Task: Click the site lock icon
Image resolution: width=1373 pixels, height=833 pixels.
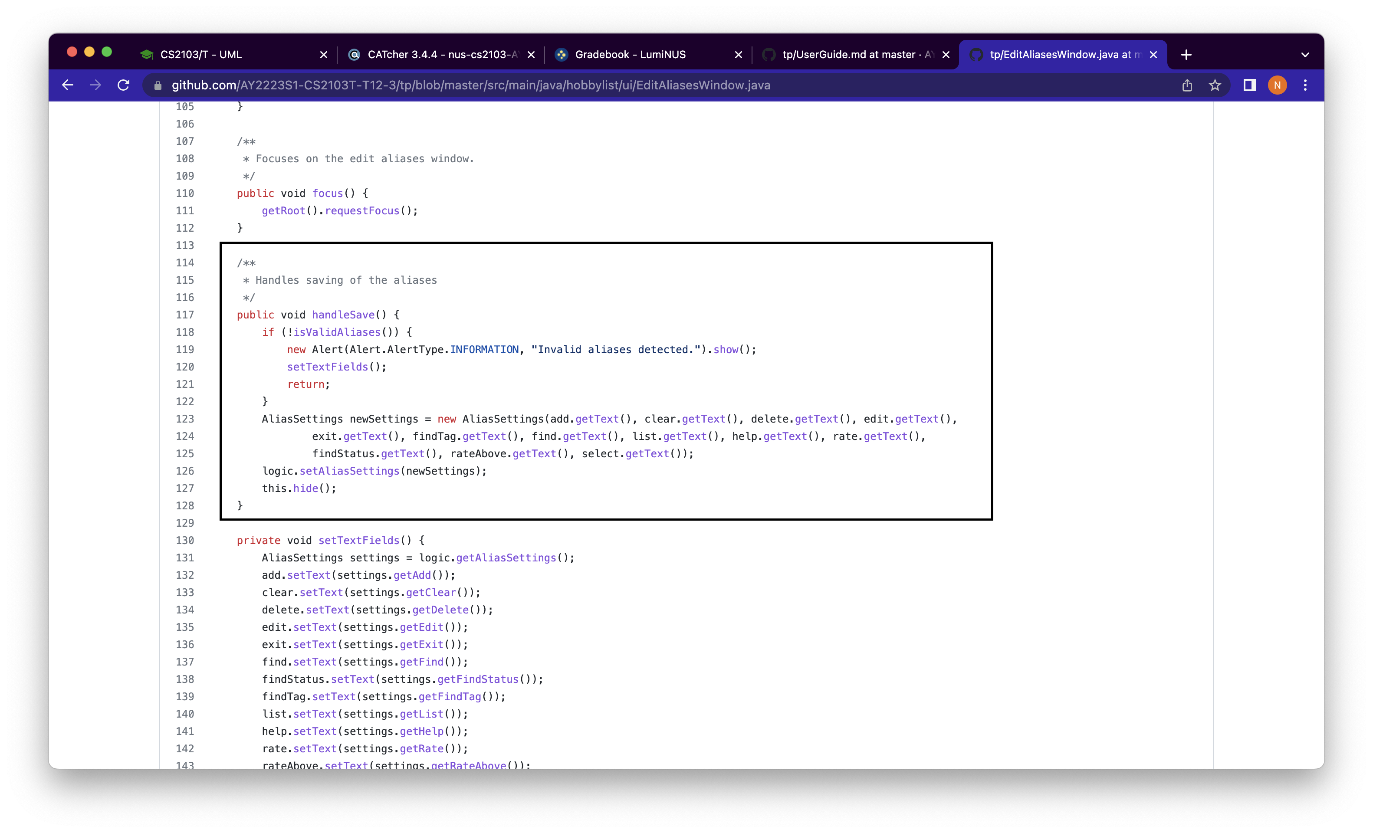Action: [x=158, y=85]
